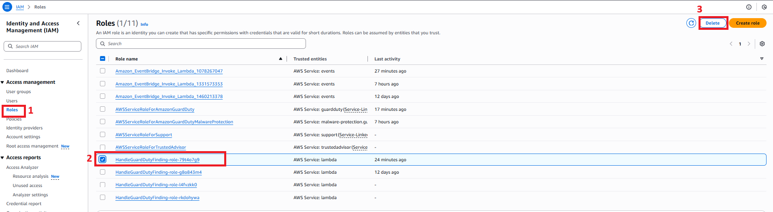This screenshot has width=773, height=212.
Task: Click the Create role button
Action: 748,23
